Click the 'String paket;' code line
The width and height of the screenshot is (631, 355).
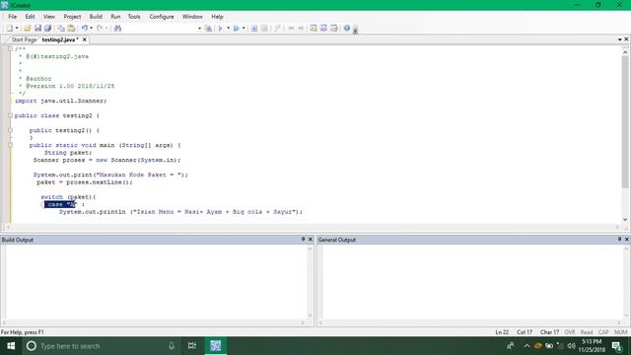tap(68, 153)
